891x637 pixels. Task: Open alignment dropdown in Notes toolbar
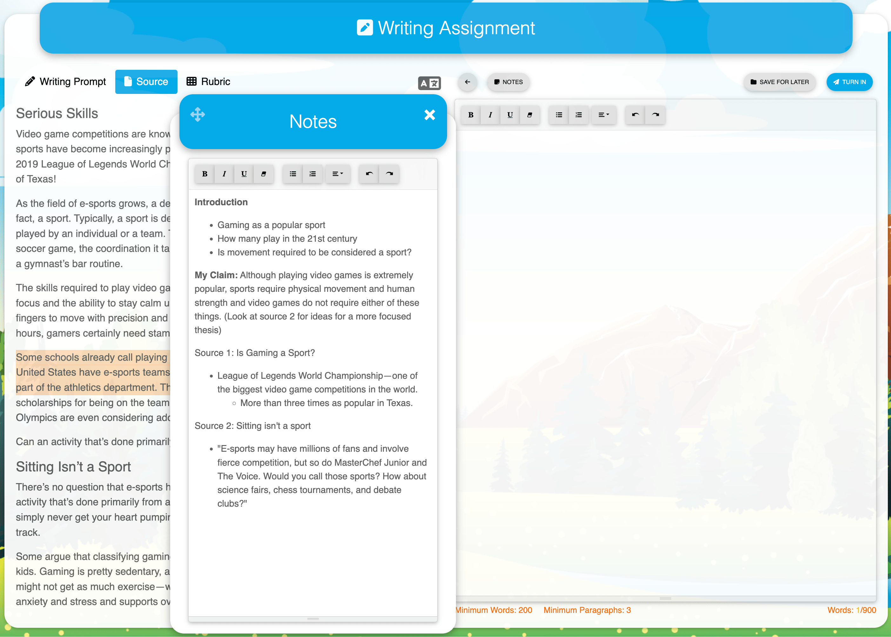pos(337,174)
